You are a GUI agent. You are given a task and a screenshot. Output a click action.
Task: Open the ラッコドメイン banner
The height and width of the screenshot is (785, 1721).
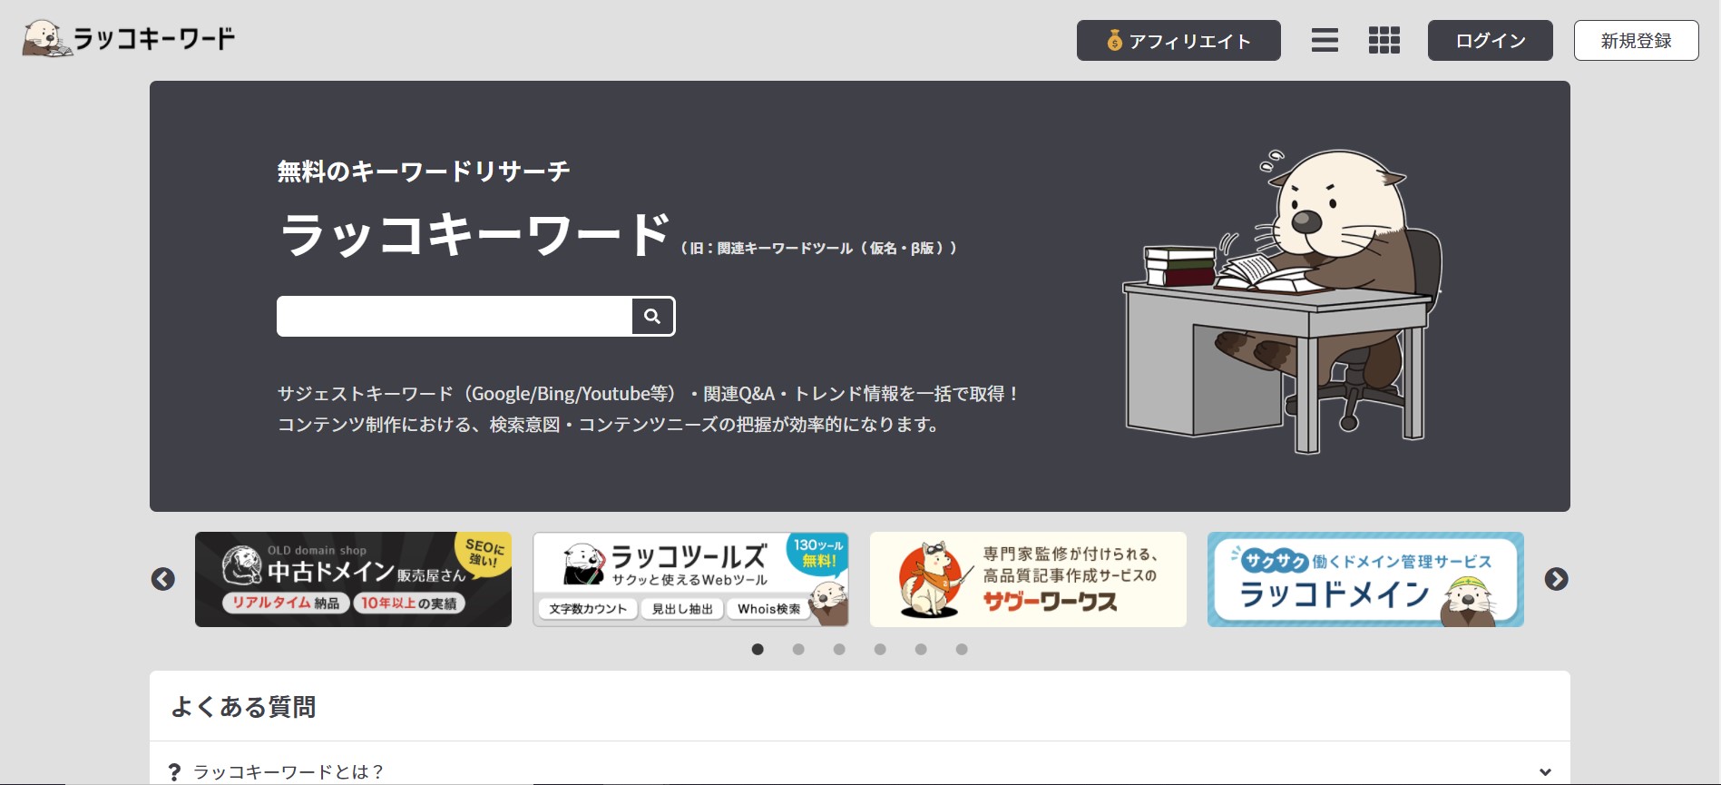(1365, 579)
